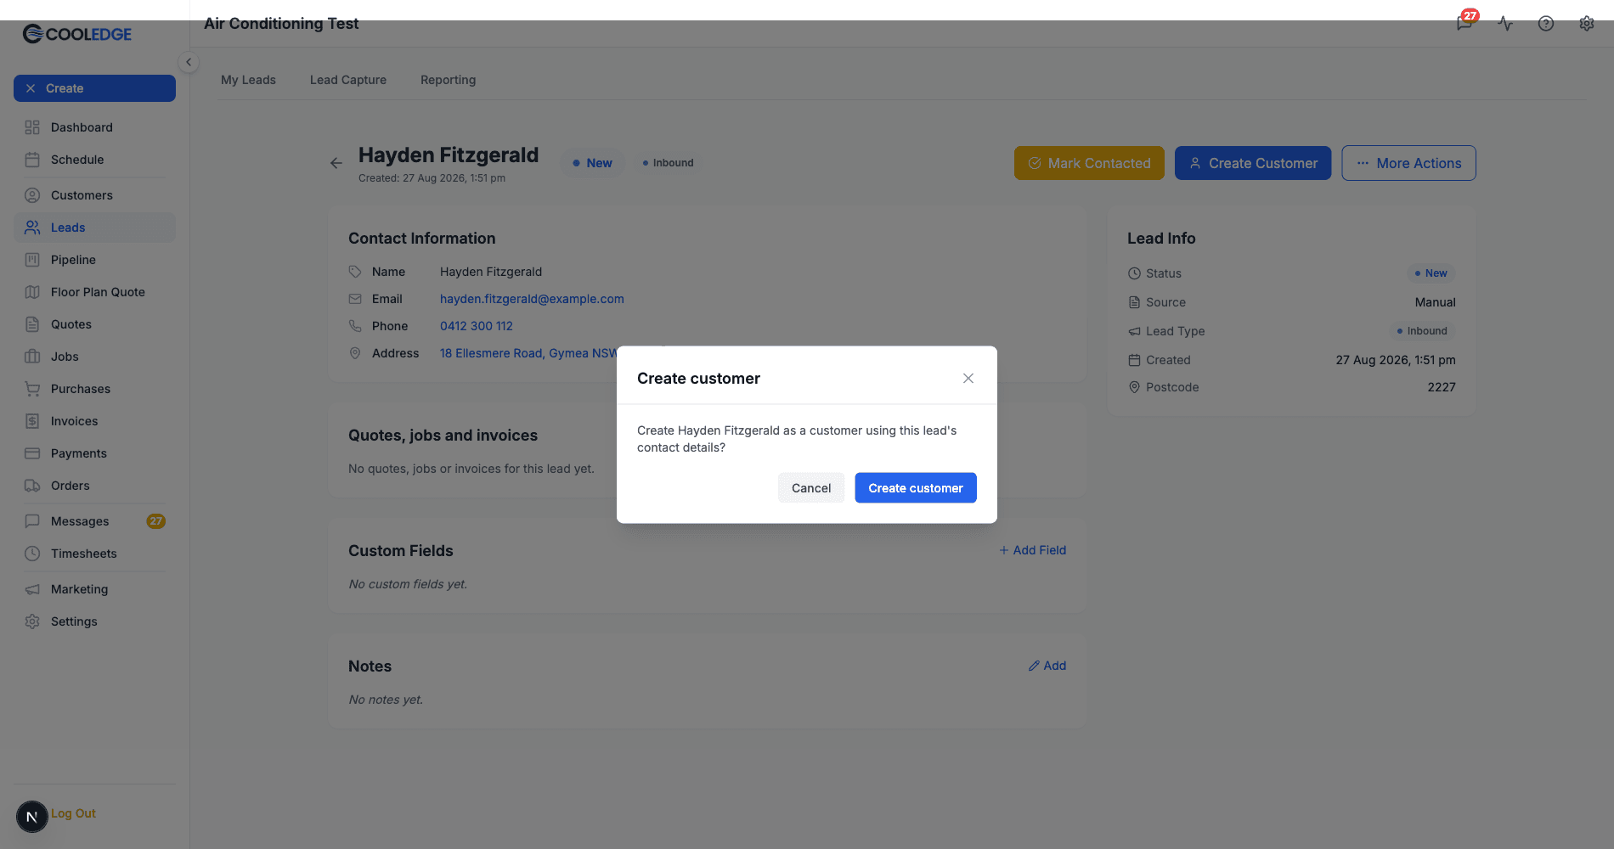Click the location pin icon beside Address

355,353
